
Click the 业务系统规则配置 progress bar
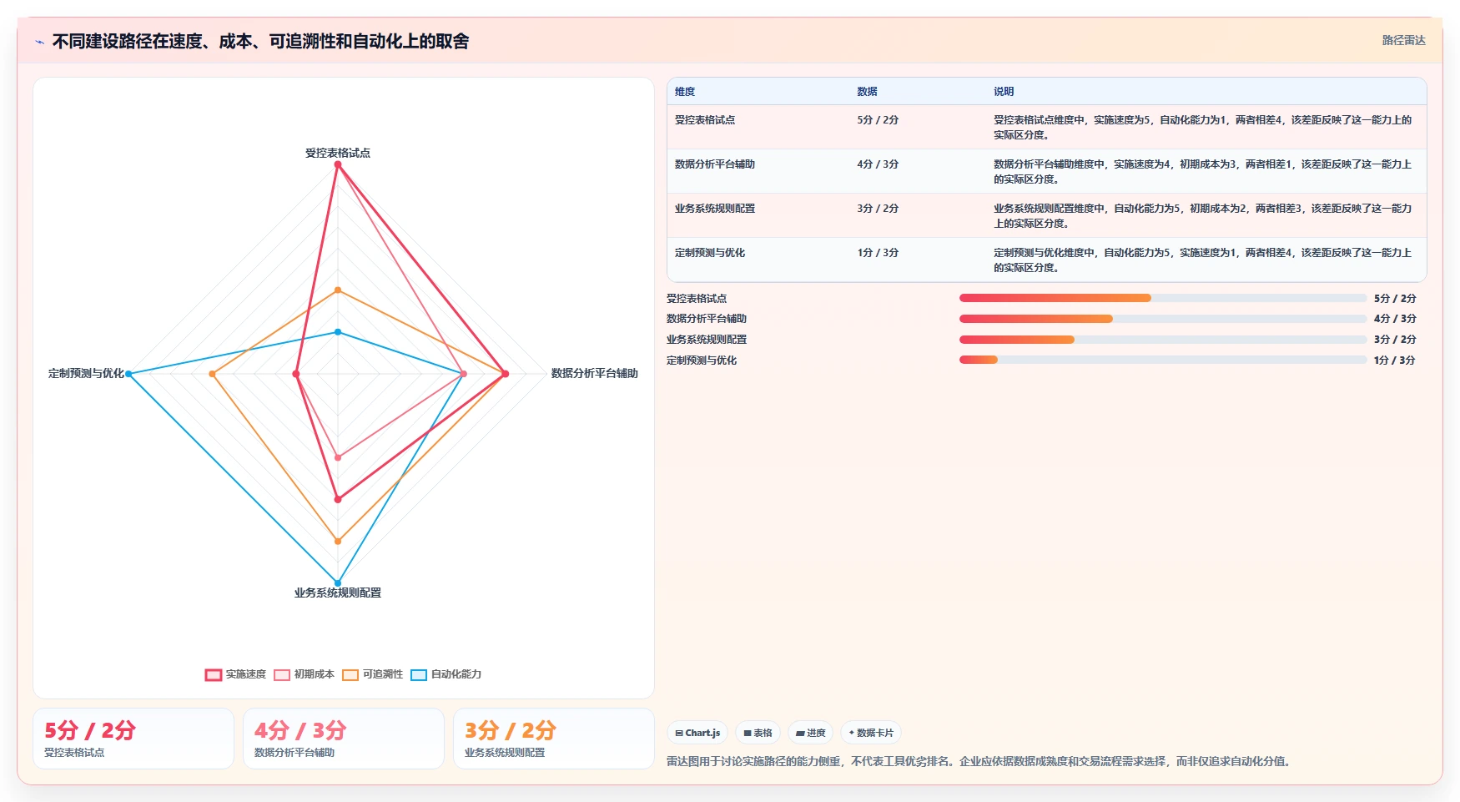[1163, 340]
